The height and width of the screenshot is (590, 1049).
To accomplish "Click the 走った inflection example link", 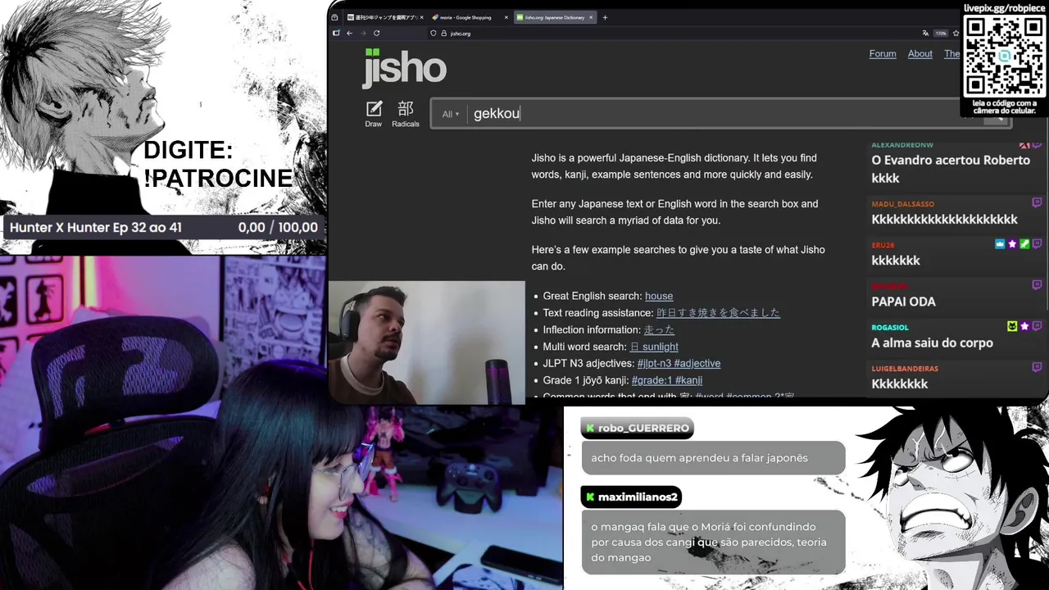I will (x=659, y=329).
